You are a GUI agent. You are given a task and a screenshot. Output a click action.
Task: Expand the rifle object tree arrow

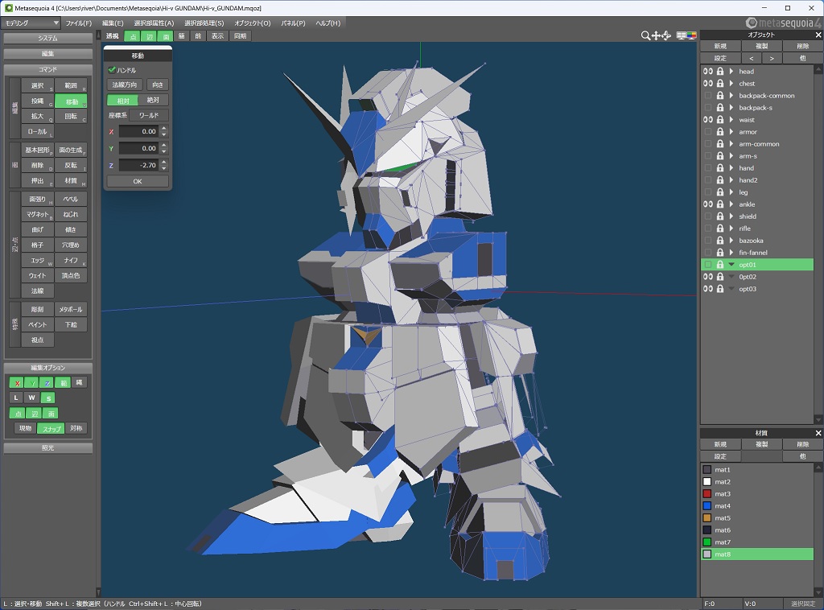[x=731, y=229]
